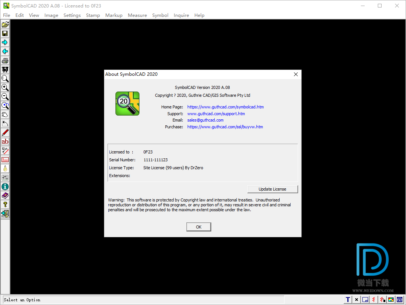Minimize the SymbolCAD main window
Screen dimensions: 406x305
coord(363,6)
